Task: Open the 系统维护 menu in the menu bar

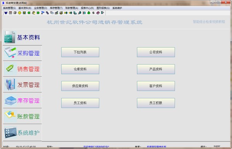Action: click(x=117, y=8)
